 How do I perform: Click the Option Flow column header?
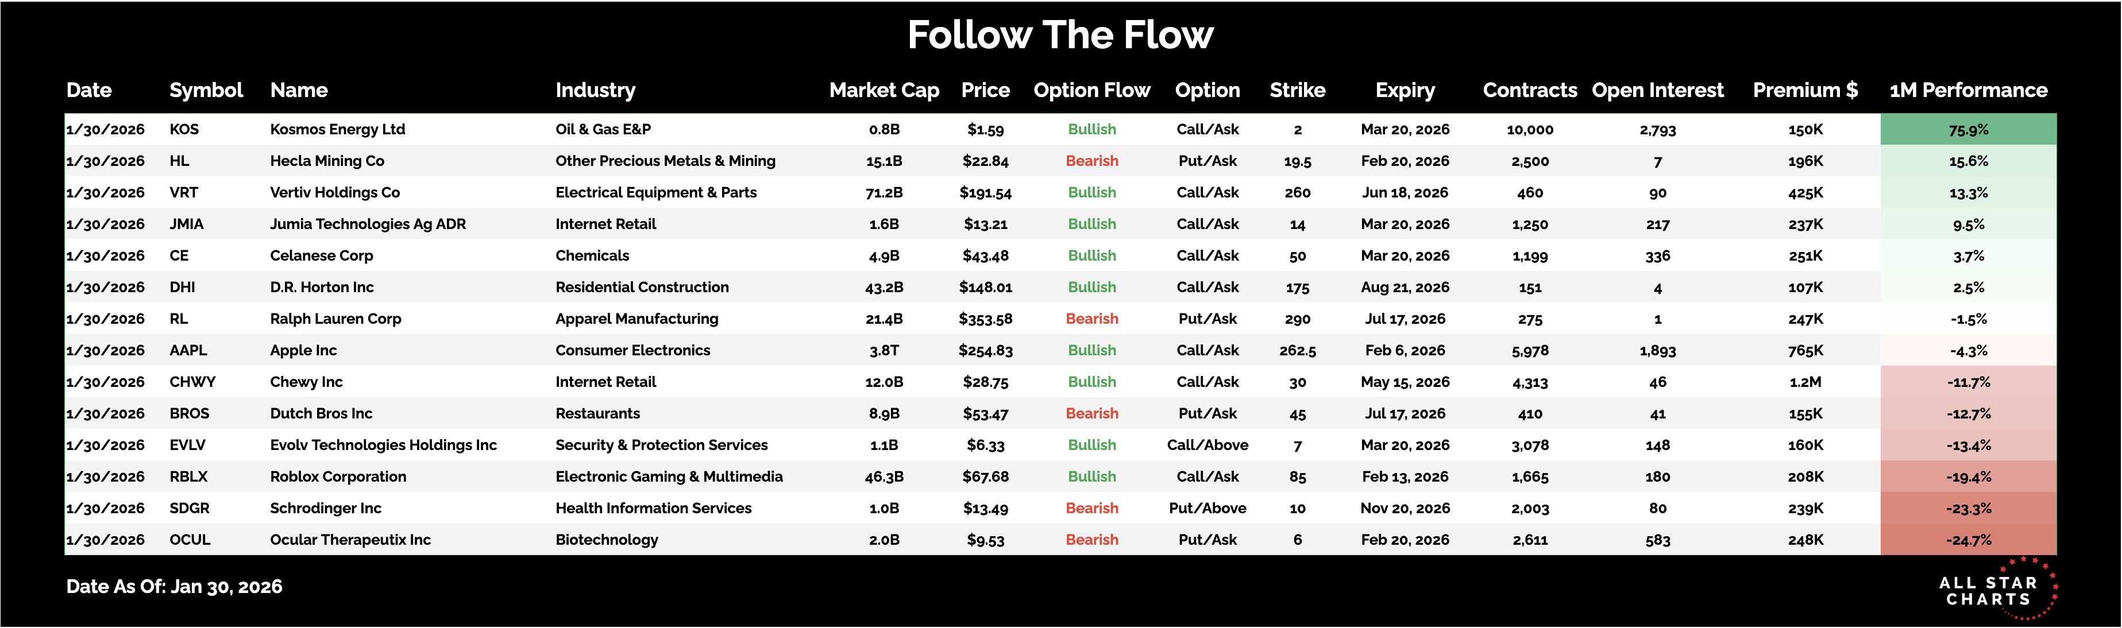[1091, 91]
